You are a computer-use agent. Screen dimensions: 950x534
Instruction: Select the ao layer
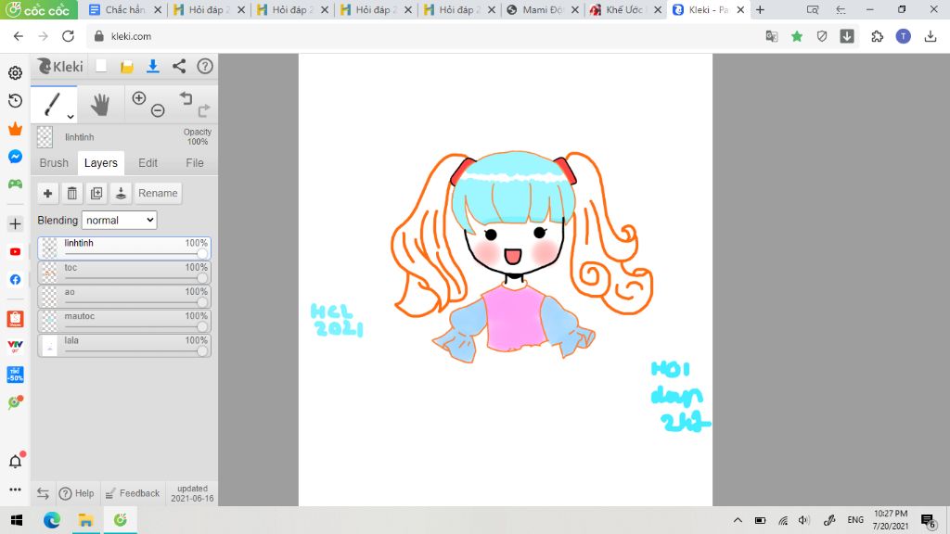point(124,297)
